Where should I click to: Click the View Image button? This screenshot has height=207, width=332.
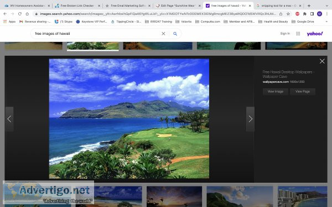(276, 92)
